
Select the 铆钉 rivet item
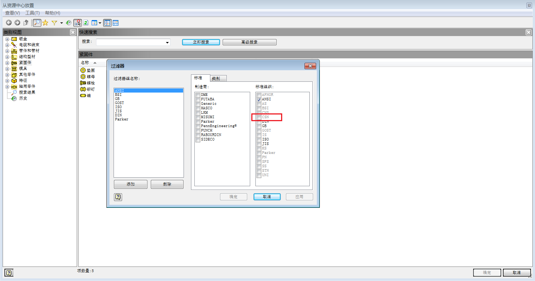coord(87,89)
